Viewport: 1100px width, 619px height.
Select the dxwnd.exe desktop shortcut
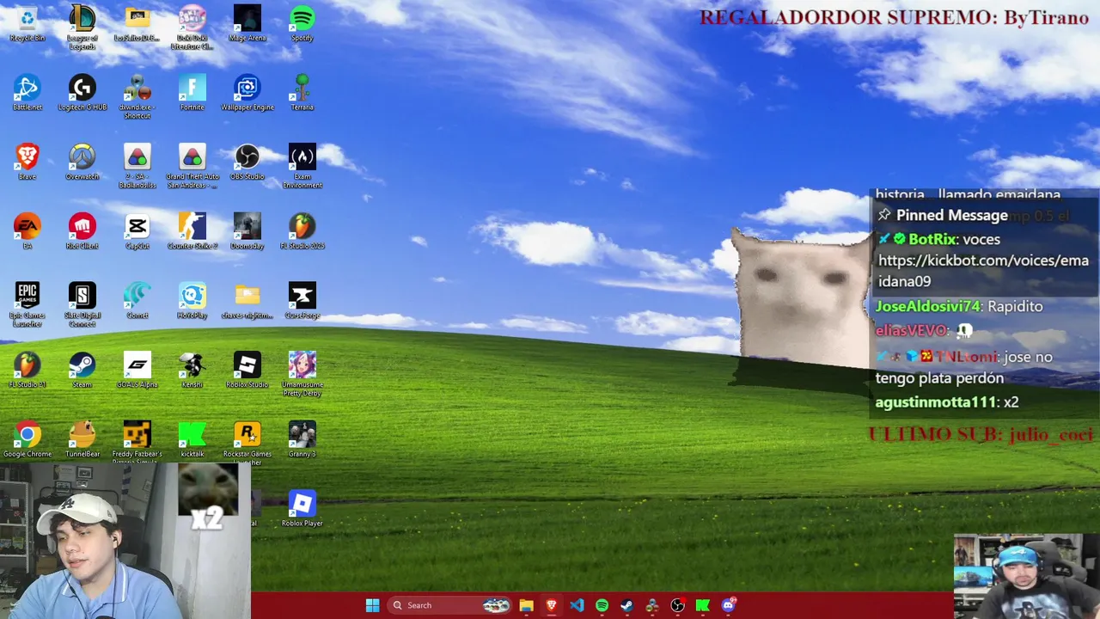coord(137,97)
